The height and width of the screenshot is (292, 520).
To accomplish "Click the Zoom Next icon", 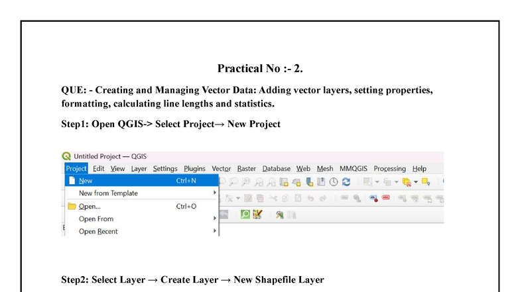I will tap(271, 181).
